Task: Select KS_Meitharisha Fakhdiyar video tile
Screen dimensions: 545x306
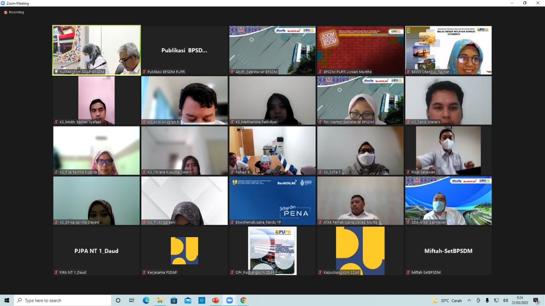Action: pos(272,100)
